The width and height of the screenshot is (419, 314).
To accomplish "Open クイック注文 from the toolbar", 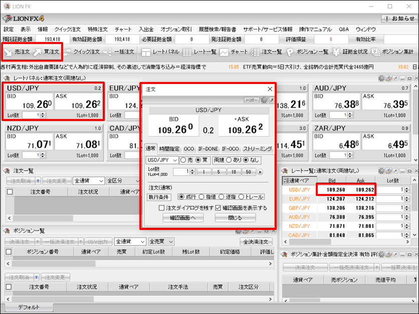I will [x=82, y=51].
